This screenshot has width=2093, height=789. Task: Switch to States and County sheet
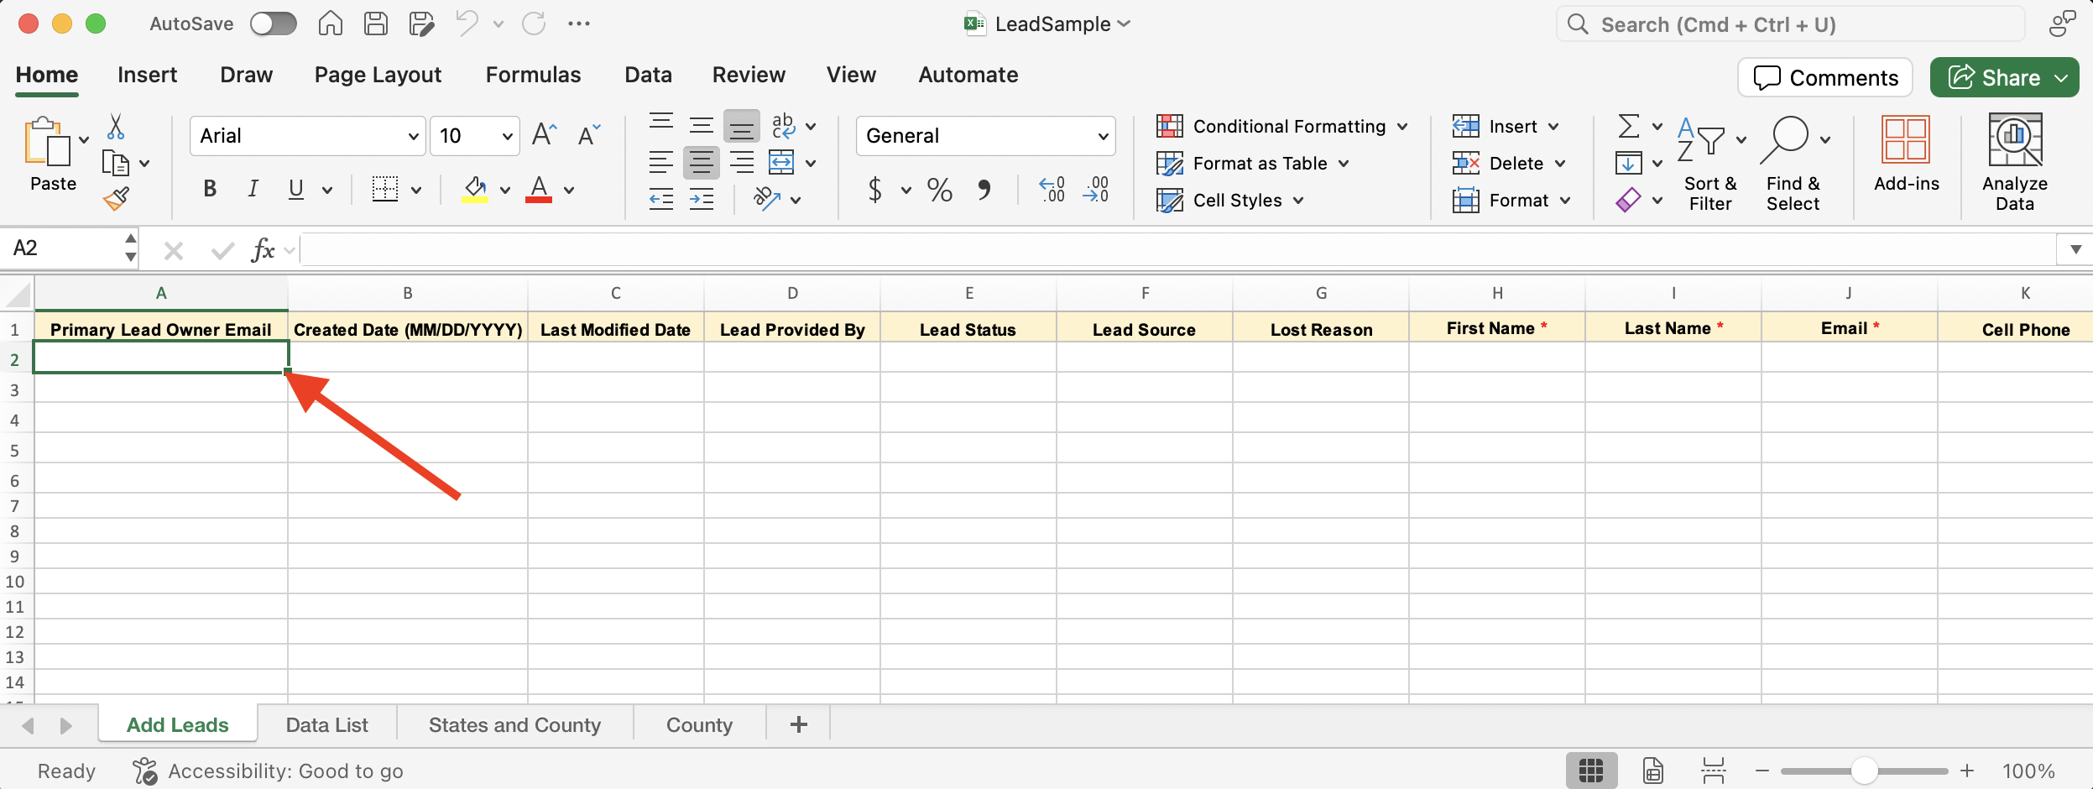514,724
